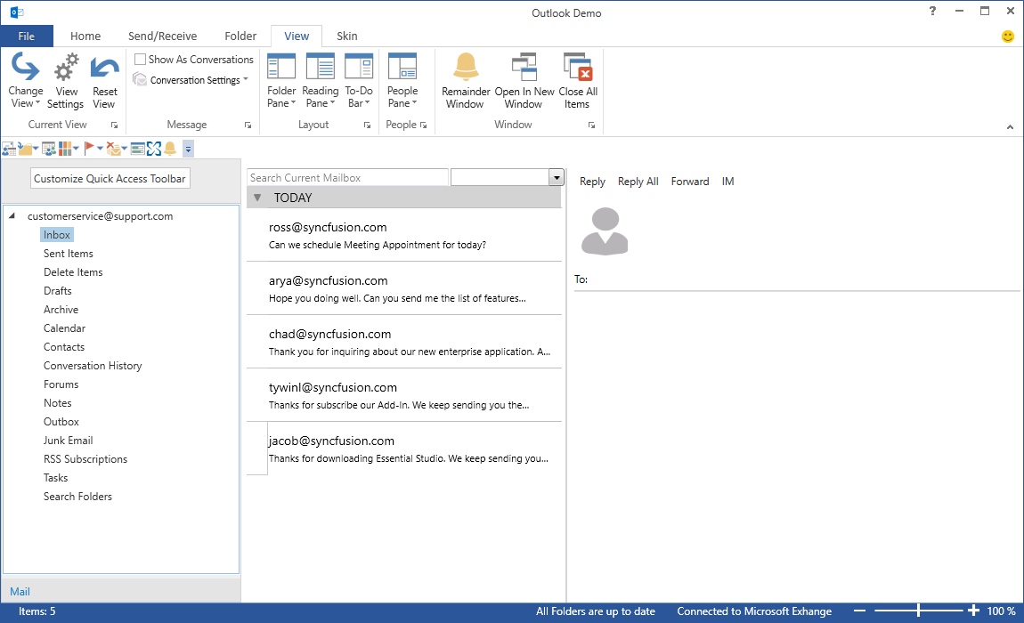Enable Show As Conversations

[139, 59]
